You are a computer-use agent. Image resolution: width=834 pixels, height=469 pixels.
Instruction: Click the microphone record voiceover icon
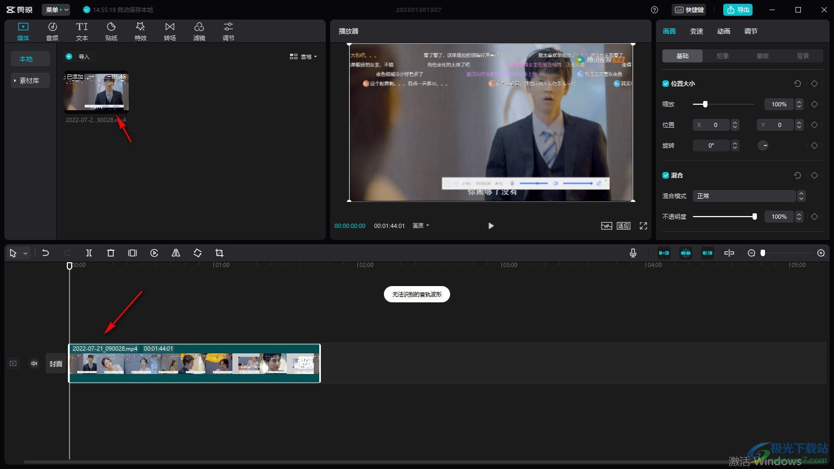click(x=633, y=253)
